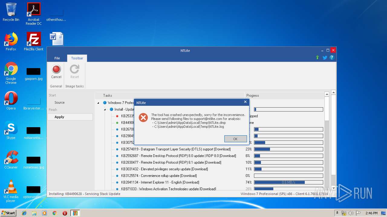Click blue status dot beside KB2574819
387x217 pixels.
point(117,149)
